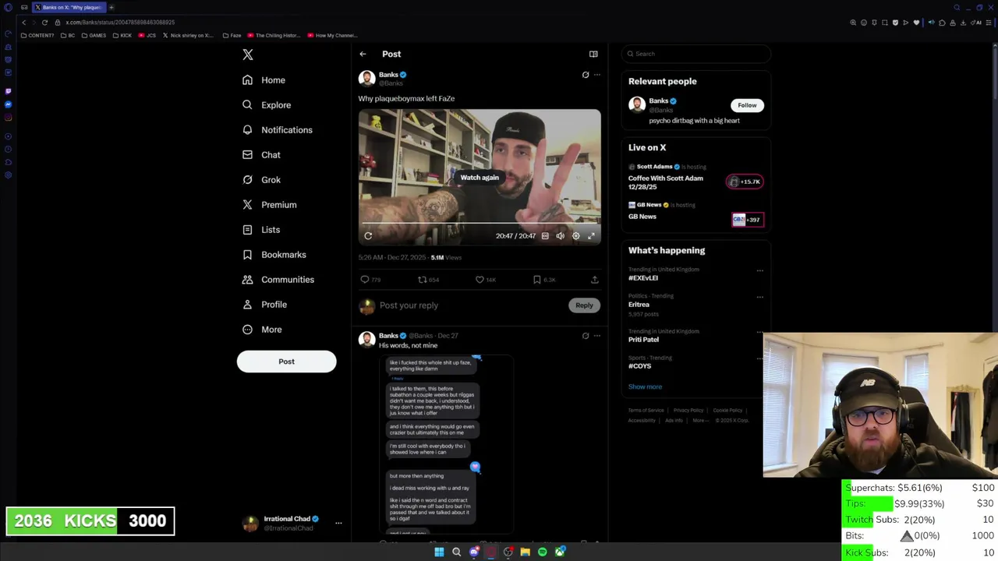Click the video progress bar
The image size is (998, 561).
click(x=480, y=224)
